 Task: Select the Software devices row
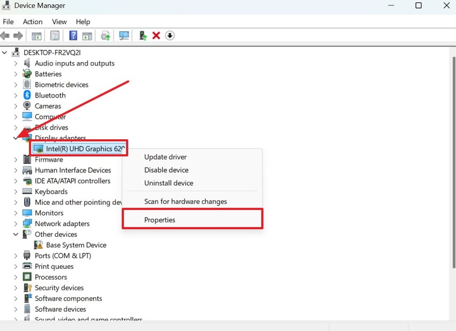pos(60,309)
